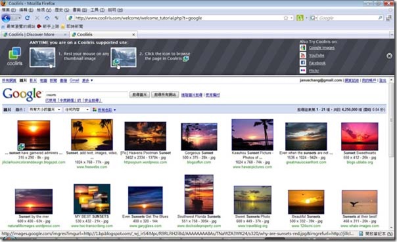The width and height of the screenshot is (397, 242).
Task: Open the 任何內容 content type dropdown
Action: pos(77,110)
